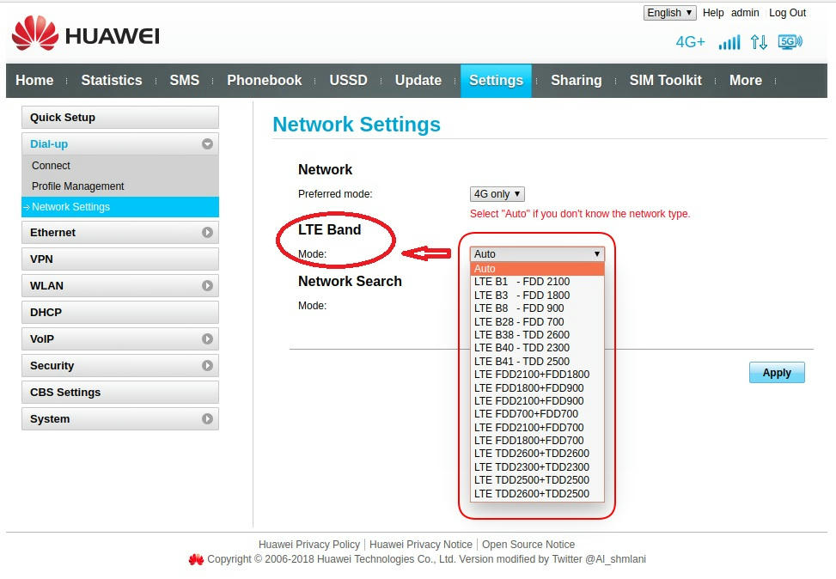Expand the Security section arrow
836x579 pixels.
point(207,366)
